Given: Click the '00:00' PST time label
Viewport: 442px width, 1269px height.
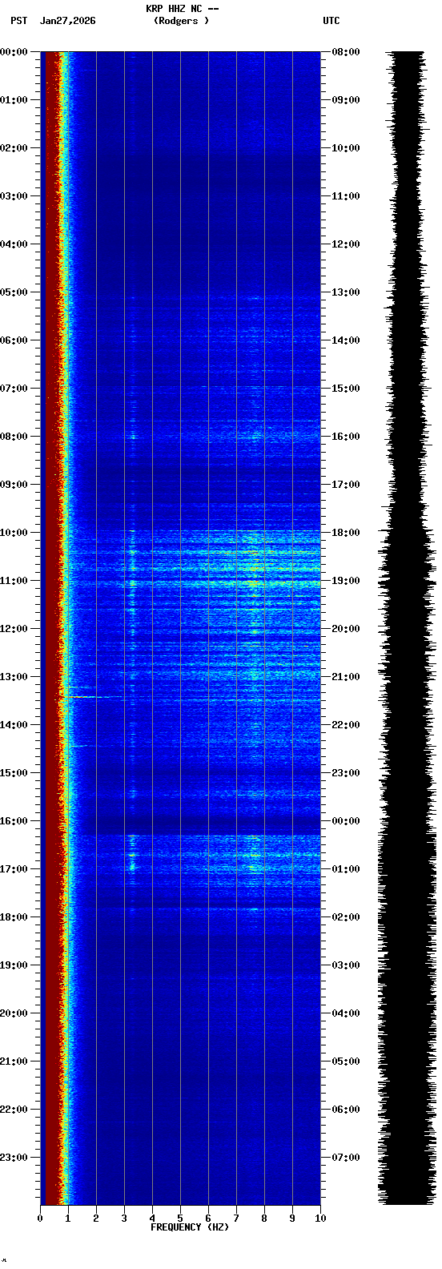Looking at the screenshot, I should (14, 52).
